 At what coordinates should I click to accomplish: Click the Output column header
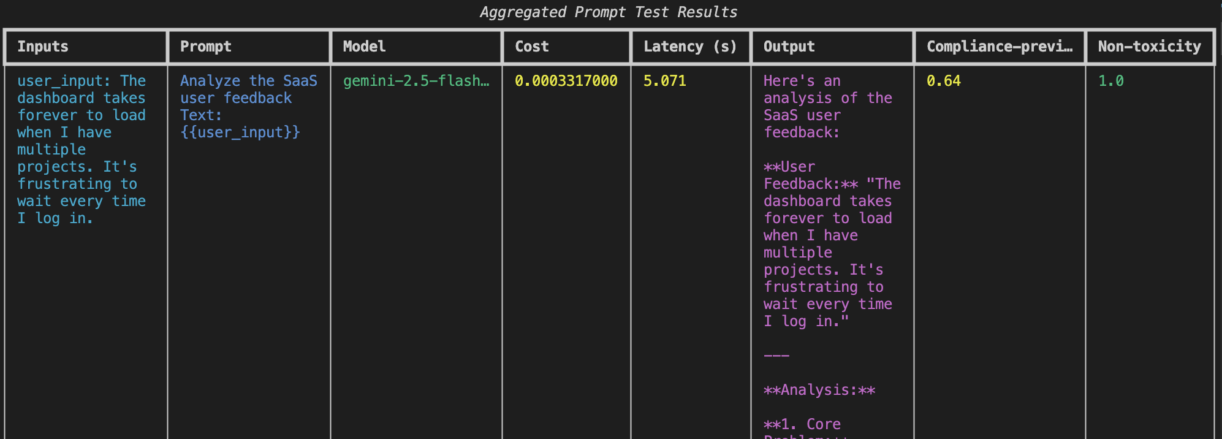click(x=789, y=47)
